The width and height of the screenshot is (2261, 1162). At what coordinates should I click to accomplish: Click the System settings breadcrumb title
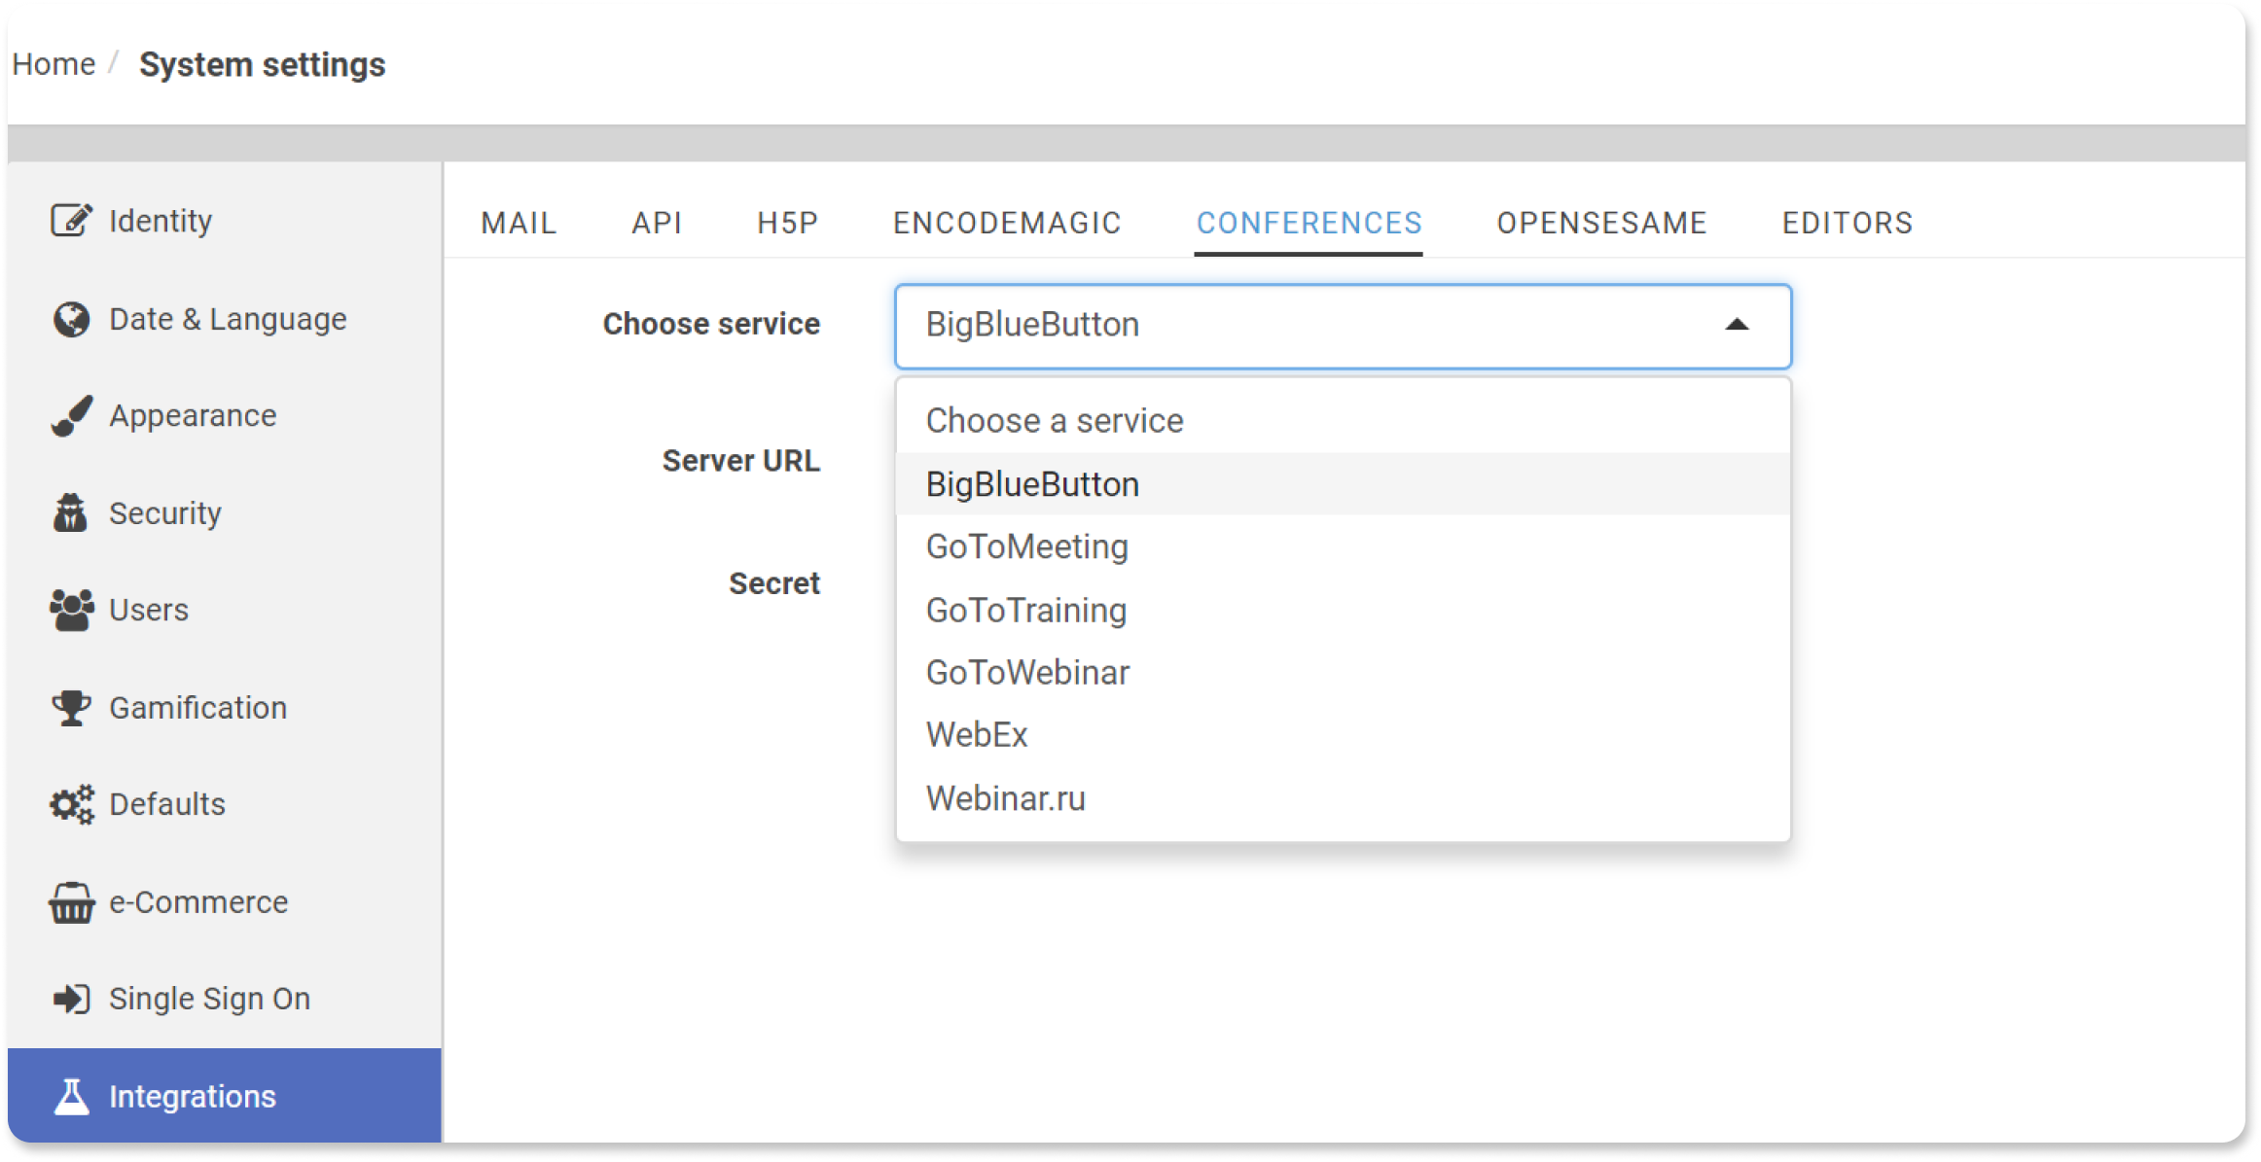click(262, 64)
